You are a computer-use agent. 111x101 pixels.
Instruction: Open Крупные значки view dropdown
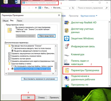89,16
